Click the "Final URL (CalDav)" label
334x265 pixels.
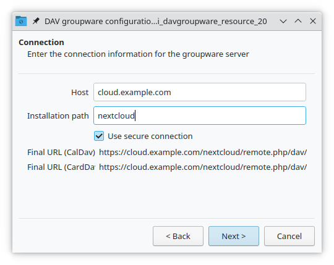click(61, 153)
